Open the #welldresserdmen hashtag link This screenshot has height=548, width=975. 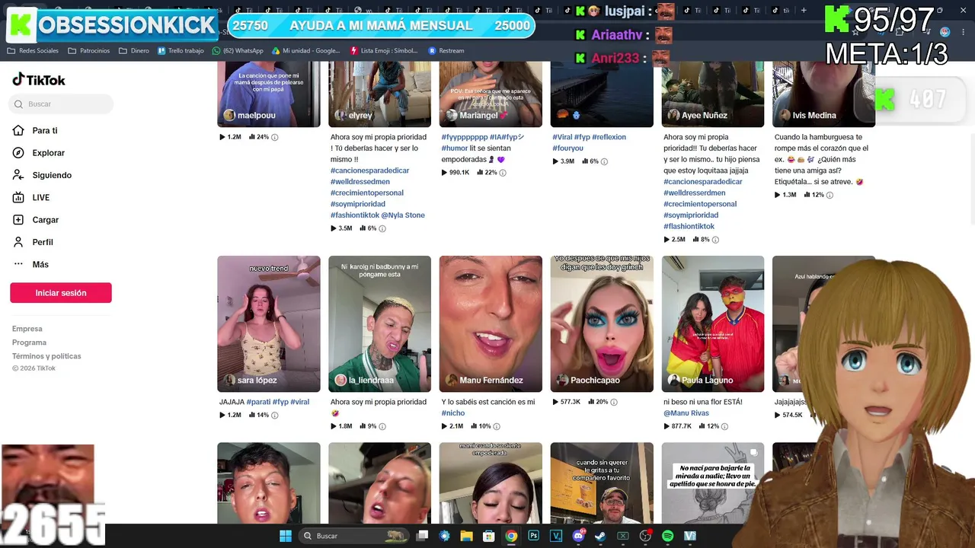pos(695,193)
